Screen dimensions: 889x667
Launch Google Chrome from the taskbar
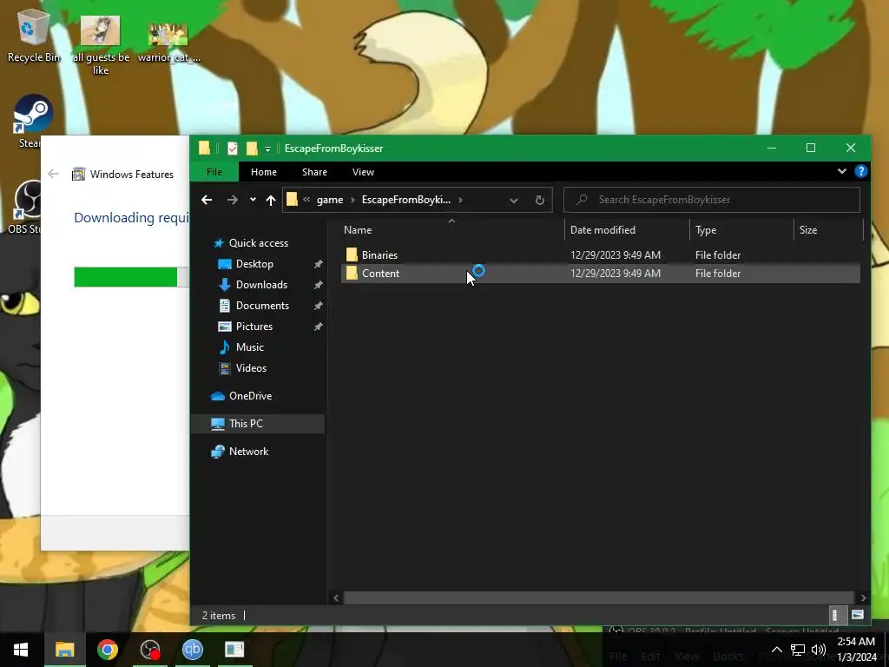[107, 650]
